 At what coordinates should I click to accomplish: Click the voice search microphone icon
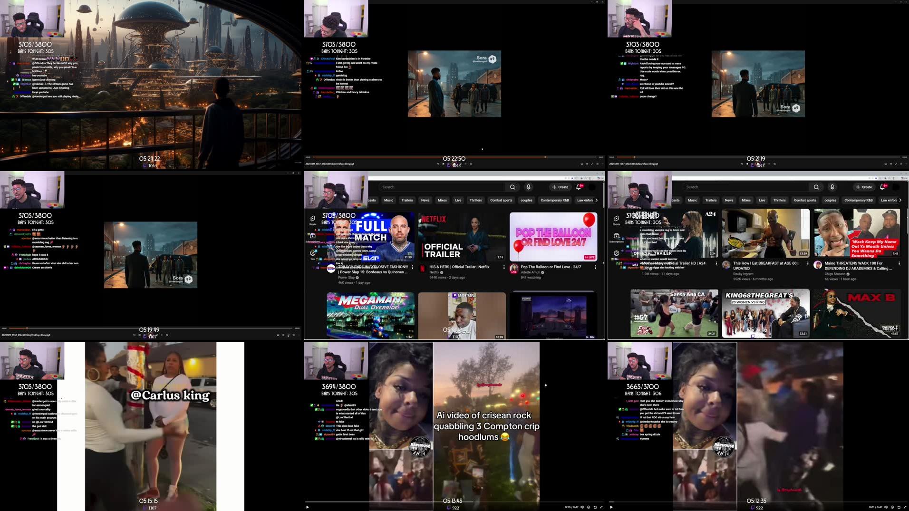tap(528, 187)
